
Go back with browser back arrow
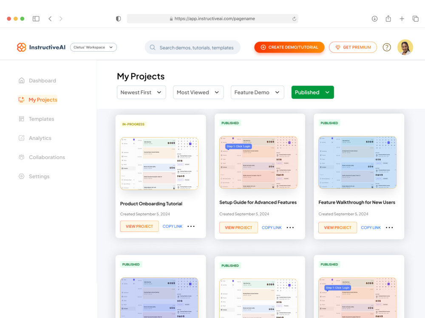(x=50, y=19)
